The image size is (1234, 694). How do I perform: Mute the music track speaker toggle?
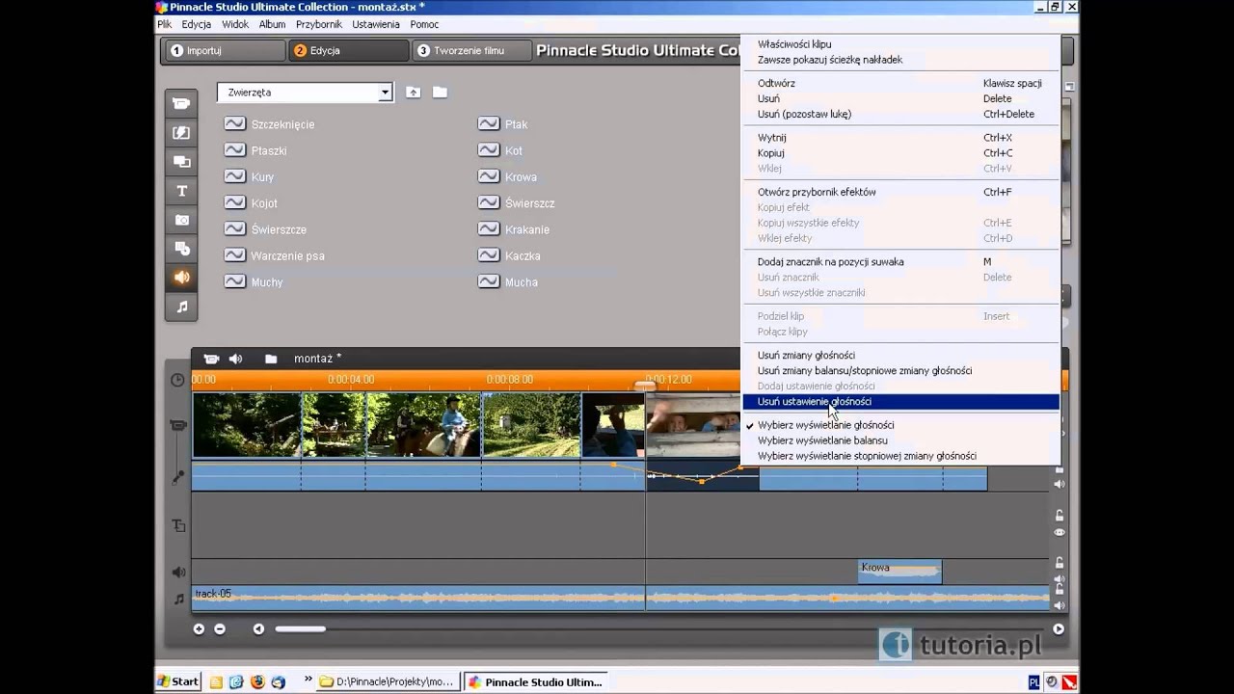(x=1060, y=605)
